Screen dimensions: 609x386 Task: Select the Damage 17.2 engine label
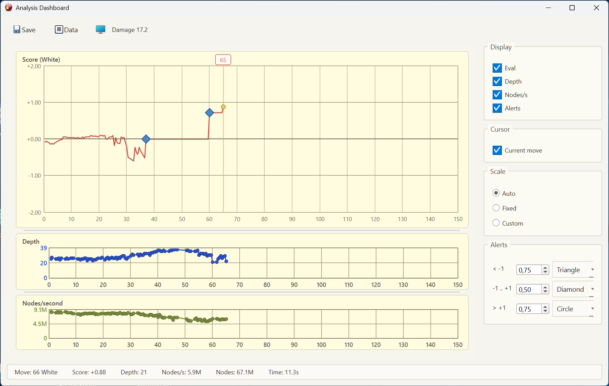coord(130,30)
